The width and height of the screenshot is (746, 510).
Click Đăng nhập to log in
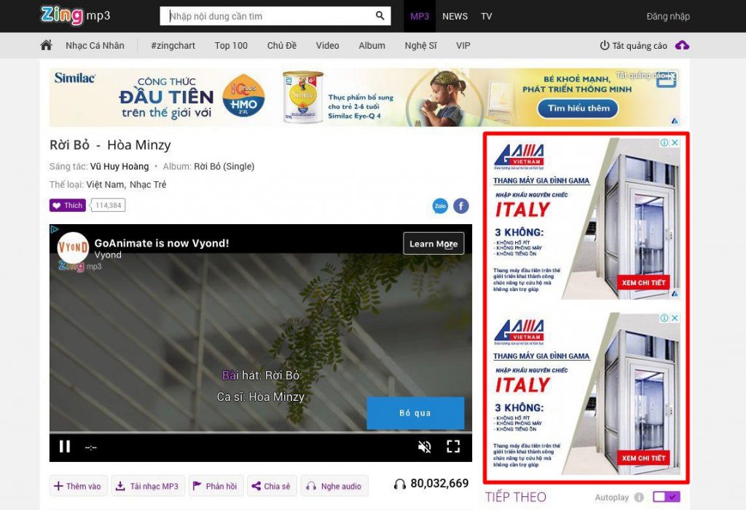point(668,16)
